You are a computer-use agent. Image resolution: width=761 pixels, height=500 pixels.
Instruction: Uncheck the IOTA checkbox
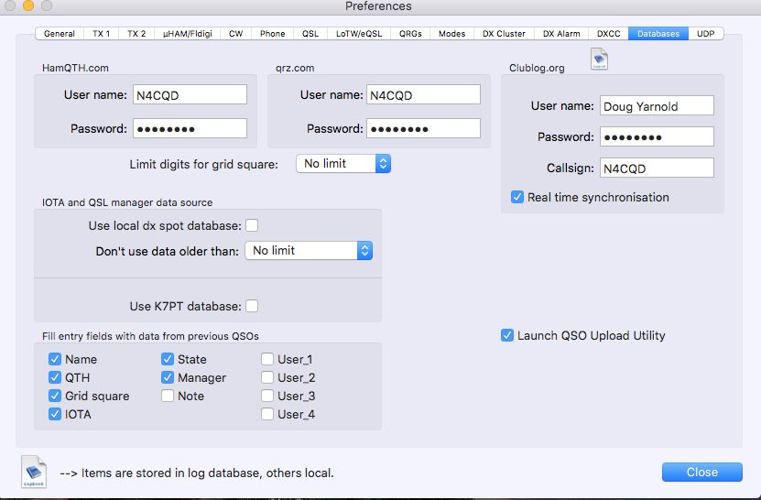click(x=55, y=415)
